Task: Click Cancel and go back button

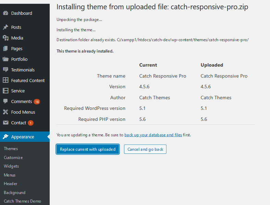Action: [145, 149]
